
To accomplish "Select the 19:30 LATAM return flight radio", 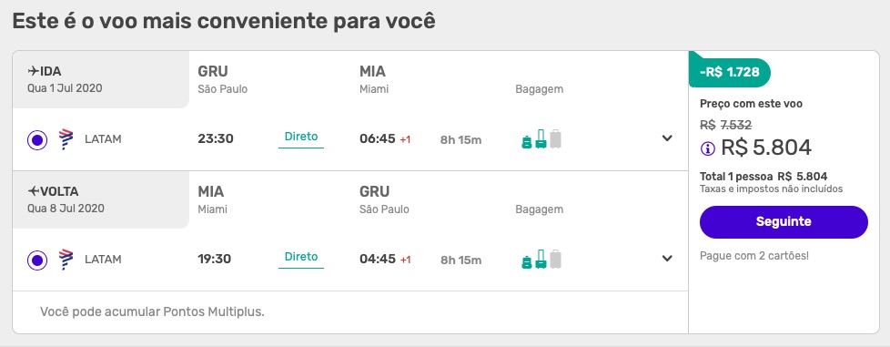I will 37,260.
